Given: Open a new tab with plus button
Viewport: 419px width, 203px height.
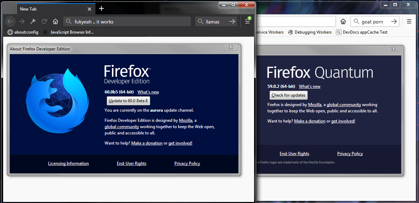Looking at the screenshot, I should coord(101,8).
